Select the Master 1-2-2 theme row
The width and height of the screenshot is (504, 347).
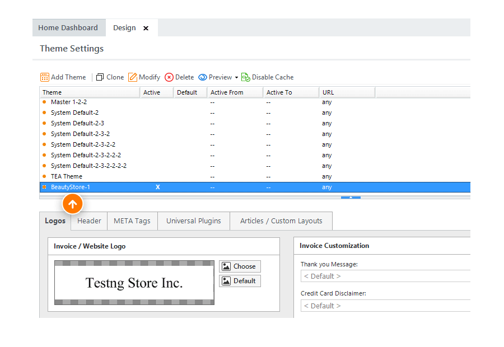(x=255, y=102)
